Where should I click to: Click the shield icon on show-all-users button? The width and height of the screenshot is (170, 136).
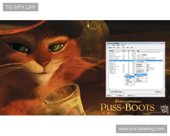tap(110, 92)
